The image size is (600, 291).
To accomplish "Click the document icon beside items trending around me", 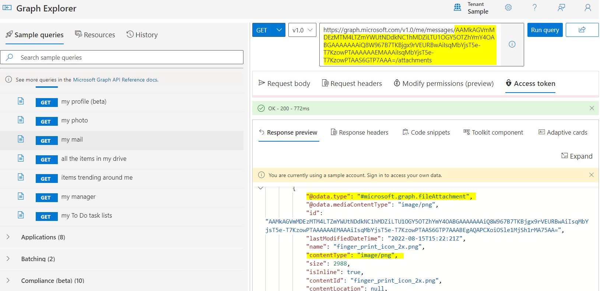I will (x=21, y=177).
